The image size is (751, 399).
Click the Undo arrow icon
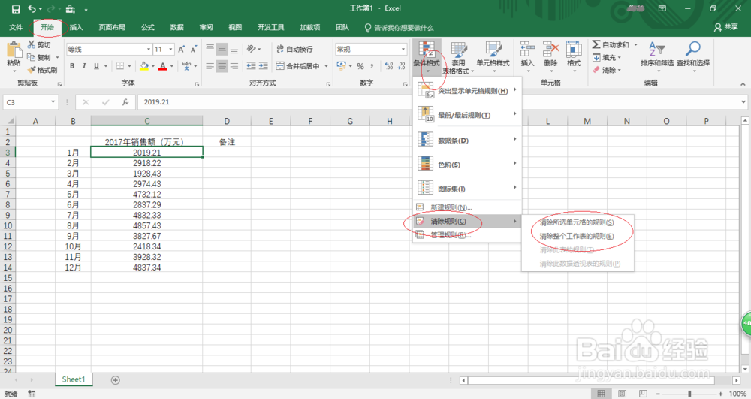click(x=32, y=8)
